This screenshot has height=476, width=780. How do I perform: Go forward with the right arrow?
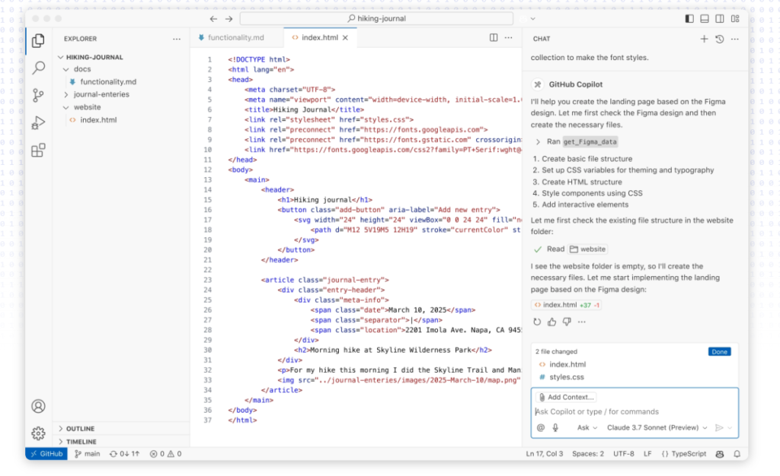pos(229,18)
